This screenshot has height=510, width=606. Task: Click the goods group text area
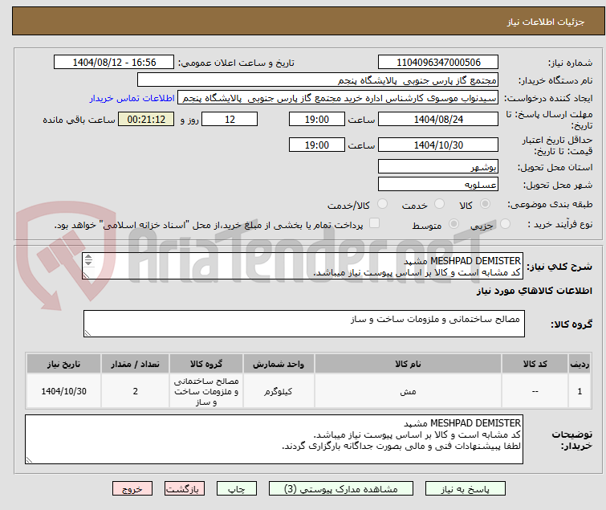pyautogui.click(x=303, y=324)
